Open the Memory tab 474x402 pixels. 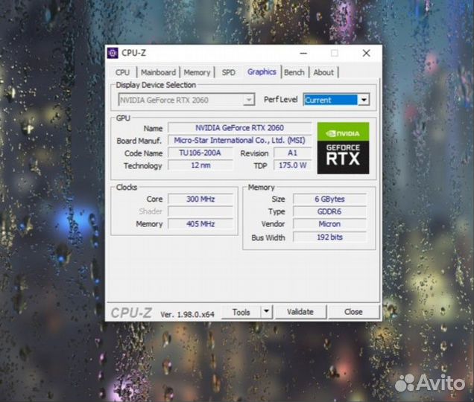197,72
